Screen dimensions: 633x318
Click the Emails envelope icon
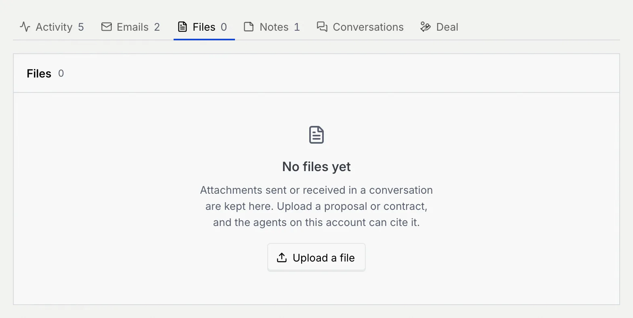point(107,27)
